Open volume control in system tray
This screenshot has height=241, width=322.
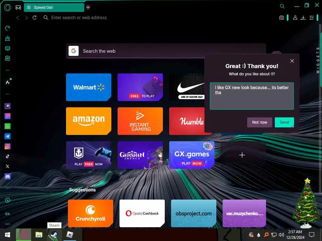pyautogui.click(x=281, y=235)
